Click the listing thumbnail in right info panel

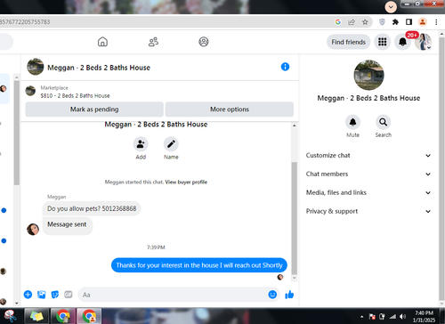tap(368, 75)
